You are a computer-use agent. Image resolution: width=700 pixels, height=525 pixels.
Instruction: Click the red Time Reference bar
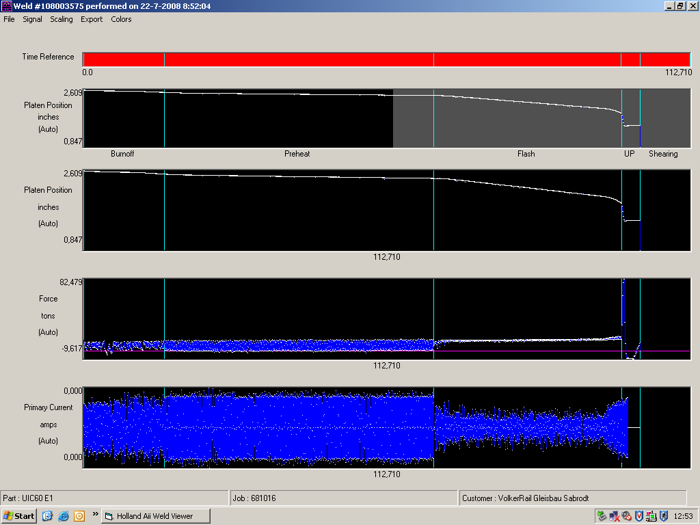[387, 59]
